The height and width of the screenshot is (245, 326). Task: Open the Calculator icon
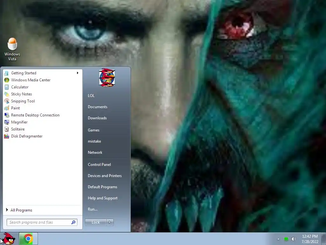6,87
